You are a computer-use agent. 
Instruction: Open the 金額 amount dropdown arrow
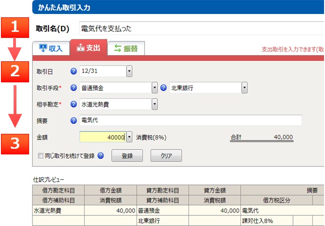click(x=130, y=137)
